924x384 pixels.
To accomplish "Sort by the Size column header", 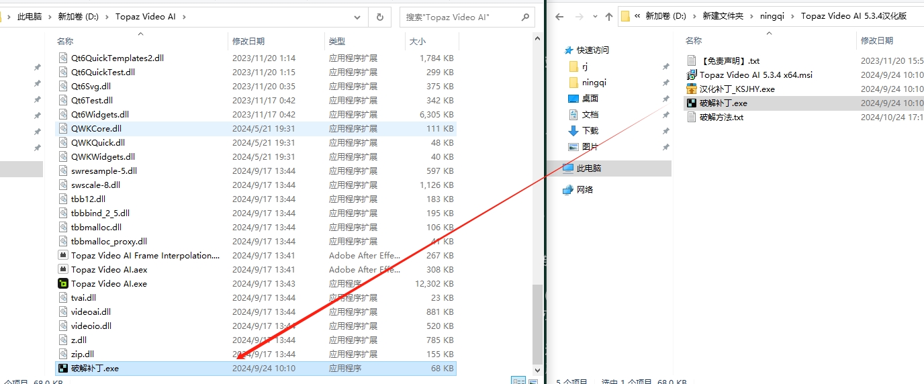I will coord(416,42).
